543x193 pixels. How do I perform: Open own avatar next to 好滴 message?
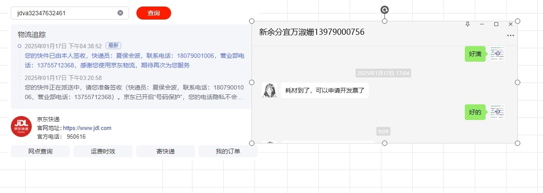pos(497,53)
